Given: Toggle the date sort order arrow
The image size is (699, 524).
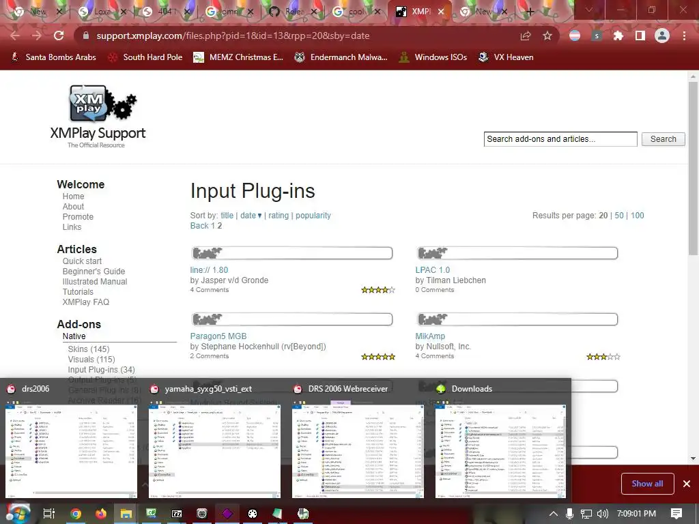Looking at the screenshot, I should 259,216.
